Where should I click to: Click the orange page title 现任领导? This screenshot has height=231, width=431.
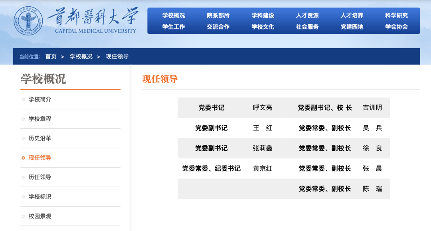[160, 79]
